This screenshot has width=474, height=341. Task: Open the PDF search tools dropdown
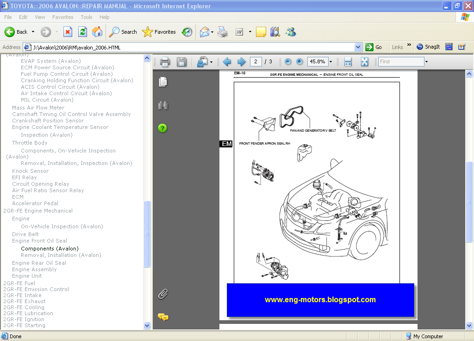click(x=211, y=62)
